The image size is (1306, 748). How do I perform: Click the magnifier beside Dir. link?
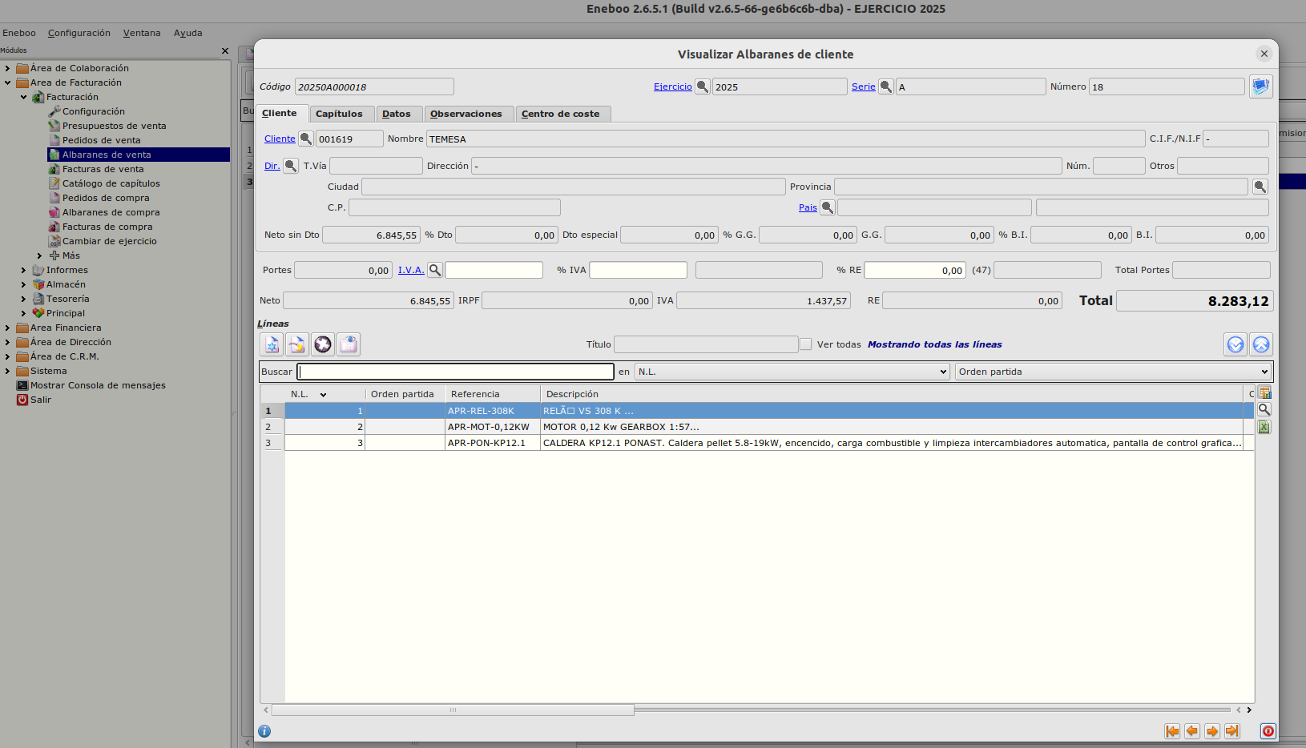pyautogui.click(x=291, y=166)
